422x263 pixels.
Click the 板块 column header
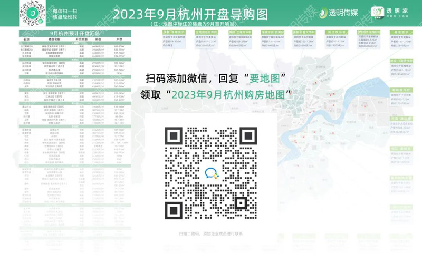coord(26,39)
